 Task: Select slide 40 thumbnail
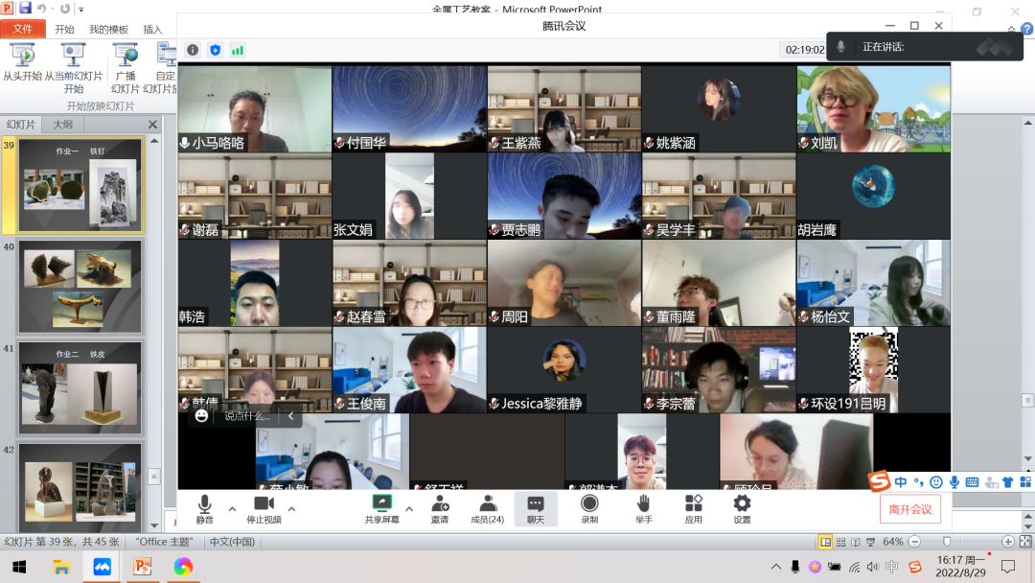(x=80, y=286)
